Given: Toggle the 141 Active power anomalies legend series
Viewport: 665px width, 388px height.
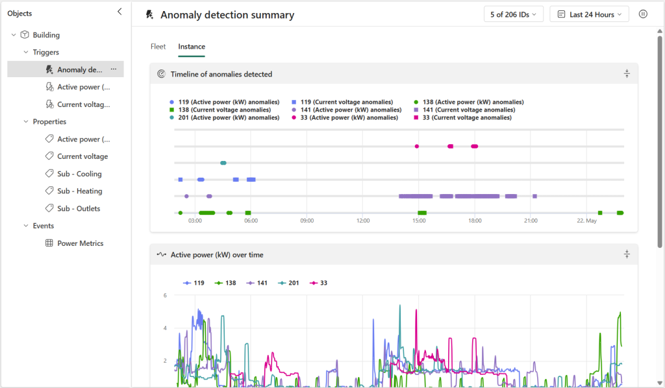Looking at the screenshot, I should click(x=347, y=110).
